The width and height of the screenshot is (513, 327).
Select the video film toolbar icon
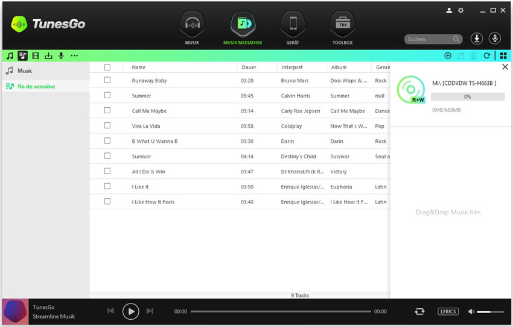click(x=36, y=56)
